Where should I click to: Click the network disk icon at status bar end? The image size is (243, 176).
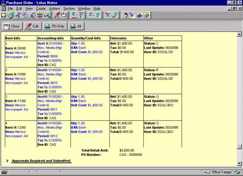point(237,172)
